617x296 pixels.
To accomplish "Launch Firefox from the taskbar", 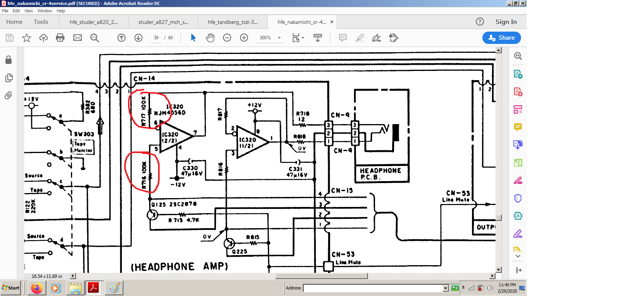I will pos(37,288).
